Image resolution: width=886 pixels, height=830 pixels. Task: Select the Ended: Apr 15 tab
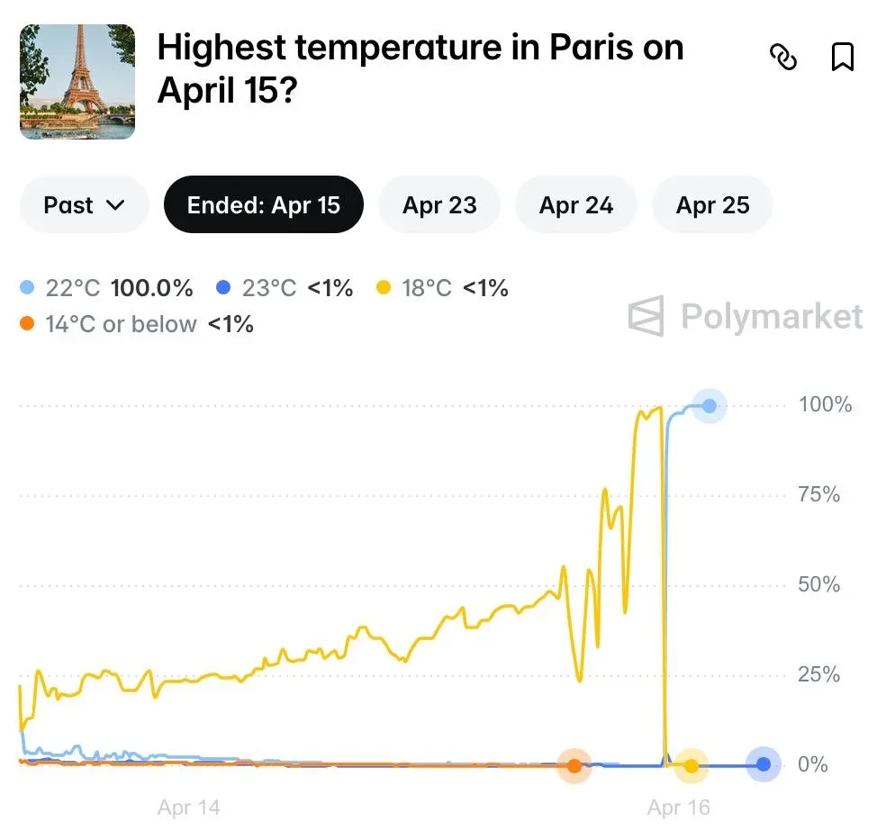click(x=264, y=205)
